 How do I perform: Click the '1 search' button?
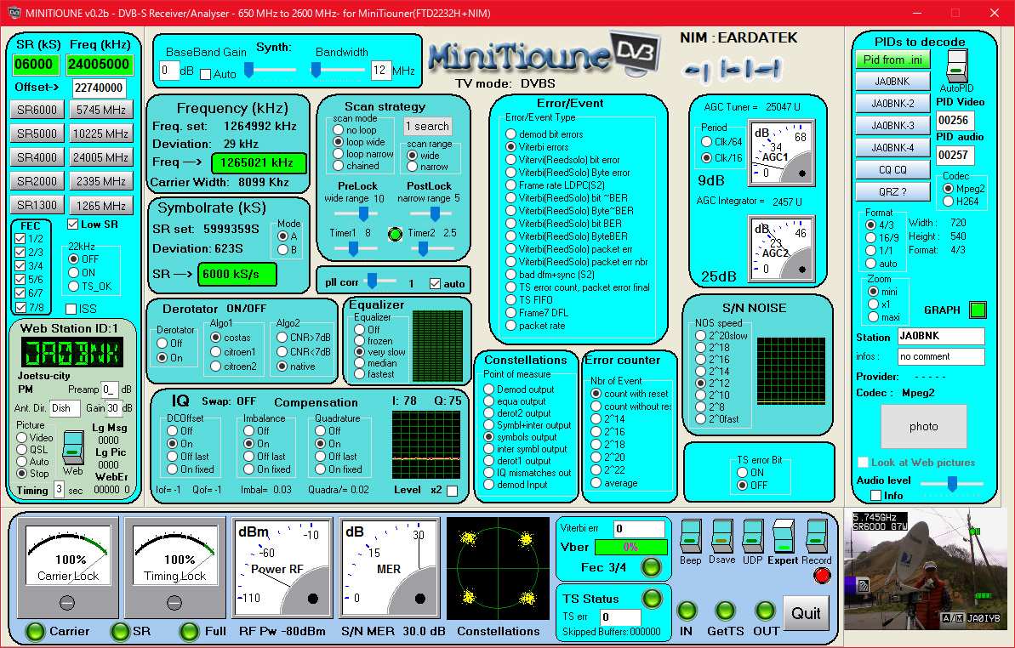click(x=427, y=126)
